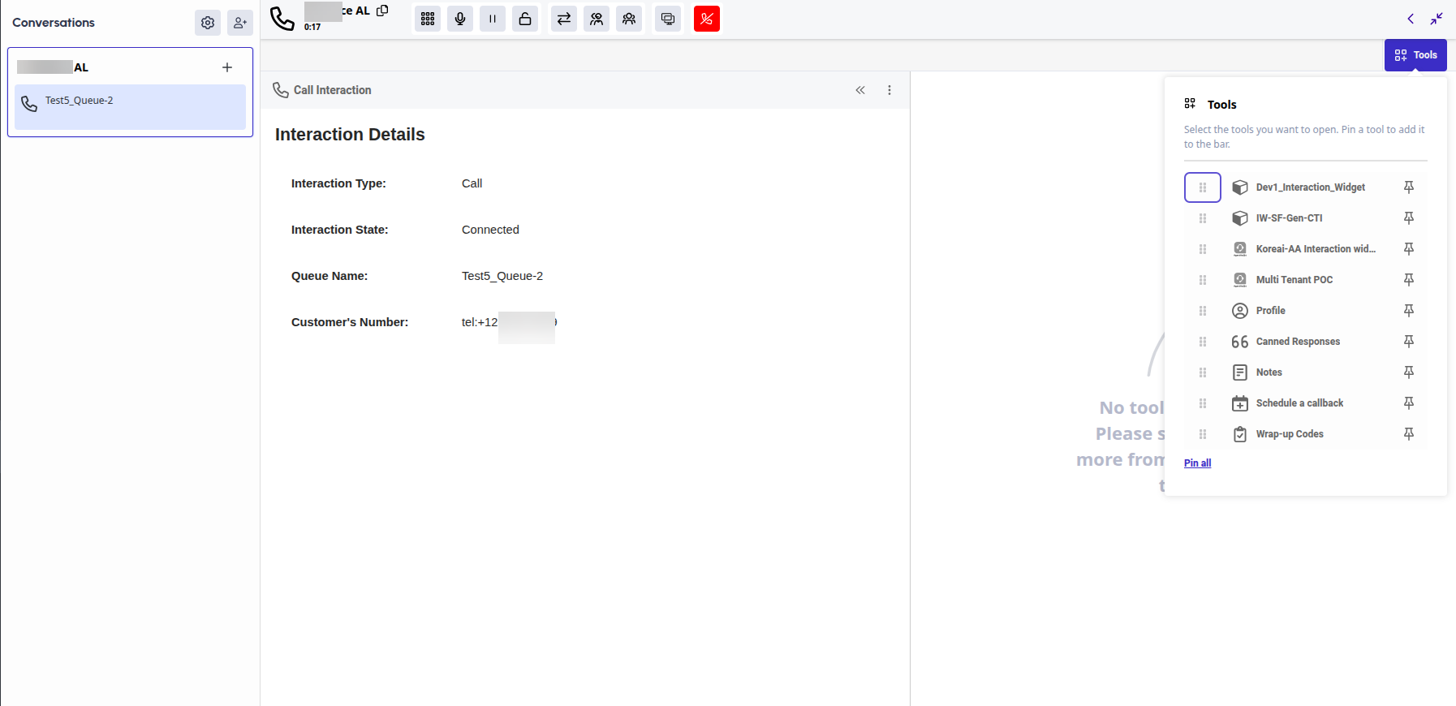
Task: Collapse the Call Interaction panel
Action: (x=860, y=90)
